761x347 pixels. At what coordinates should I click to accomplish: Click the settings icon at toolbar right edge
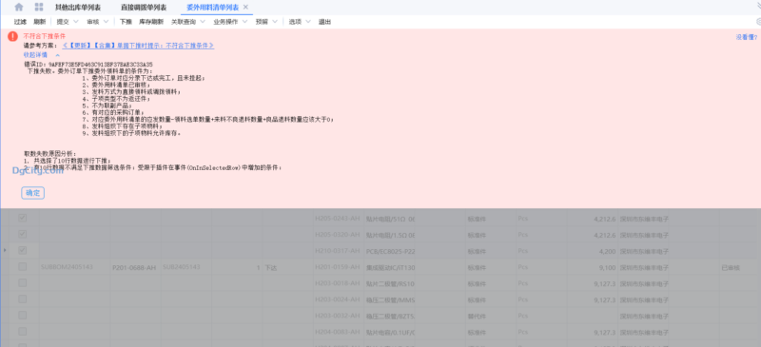point(758,22)
